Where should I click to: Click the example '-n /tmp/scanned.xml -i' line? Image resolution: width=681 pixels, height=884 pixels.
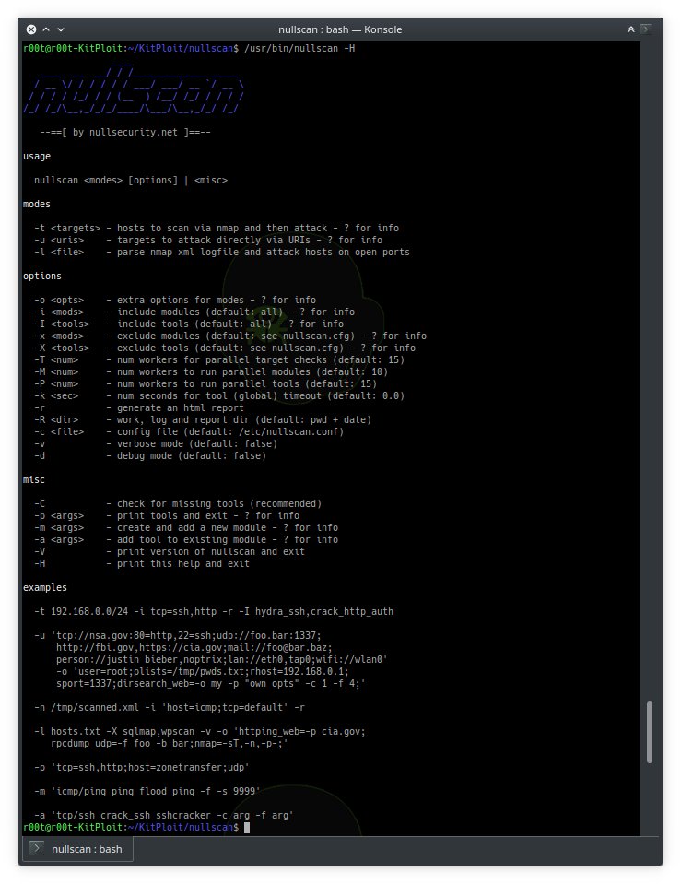click(x=170, y=708)
